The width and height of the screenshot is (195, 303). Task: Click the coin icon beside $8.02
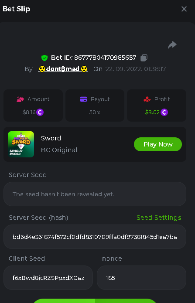point(164,112)
